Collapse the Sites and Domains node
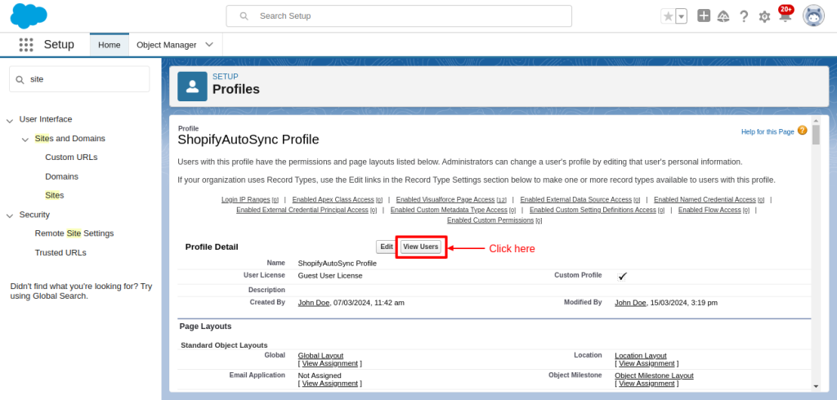 [x=25, y=140]
